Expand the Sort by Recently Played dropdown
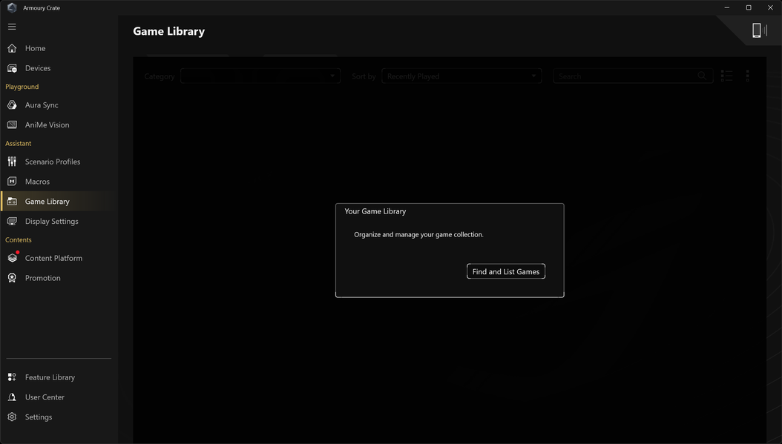Viewport: 782px width, 444px height. [x=461, y=76]
